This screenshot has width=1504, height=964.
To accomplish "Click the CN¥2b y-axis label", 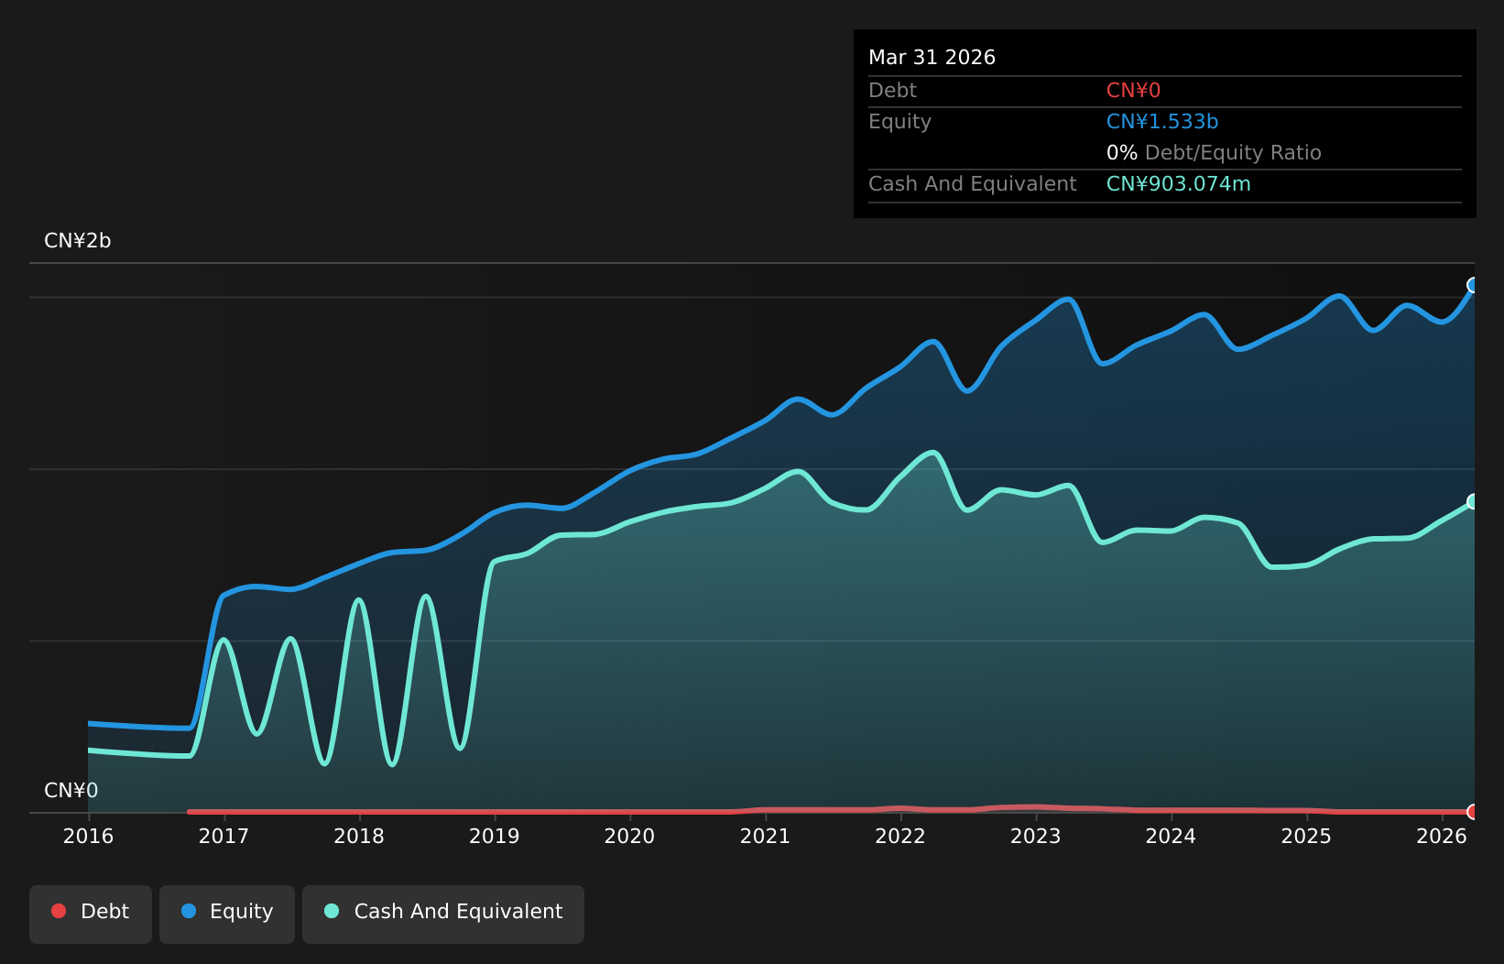I will [x=78, y=241].
